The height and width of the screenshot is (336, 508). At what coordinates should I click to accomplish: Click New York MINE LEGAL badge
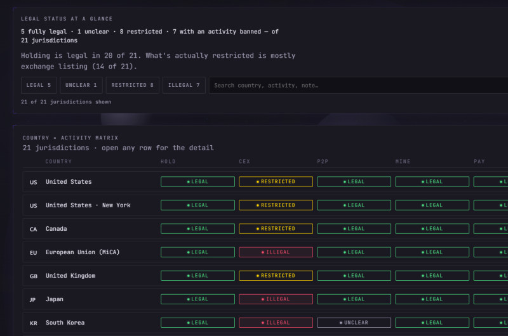click(x=432, y=205)
